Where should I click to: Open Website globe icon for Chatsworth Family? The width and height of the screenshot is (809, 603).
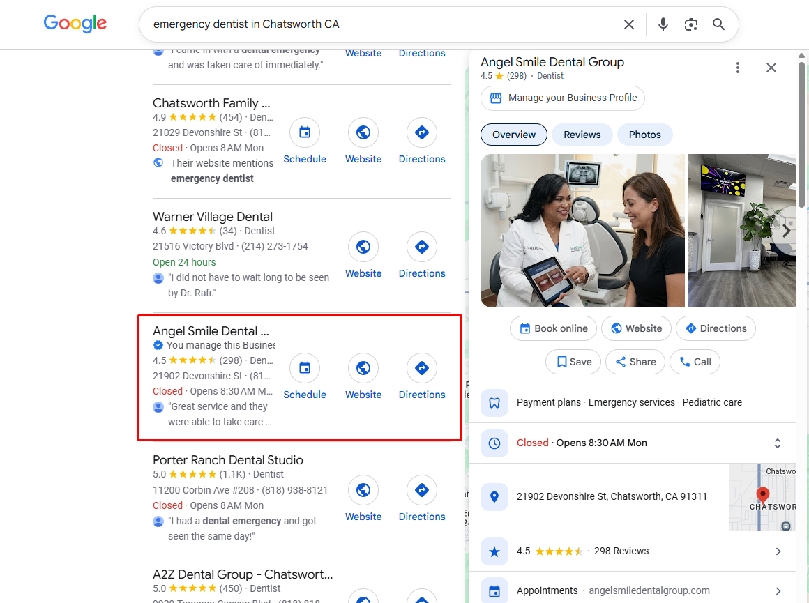(x=363, y=132)
